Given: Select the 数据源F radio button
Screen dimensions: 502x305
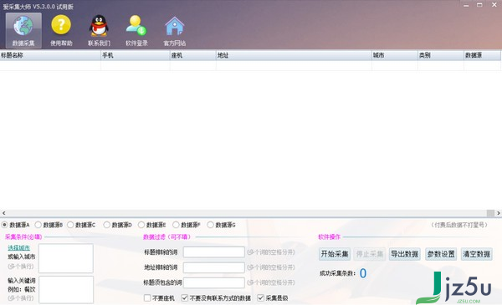Looking at the screenshot, I should (176, 225).
